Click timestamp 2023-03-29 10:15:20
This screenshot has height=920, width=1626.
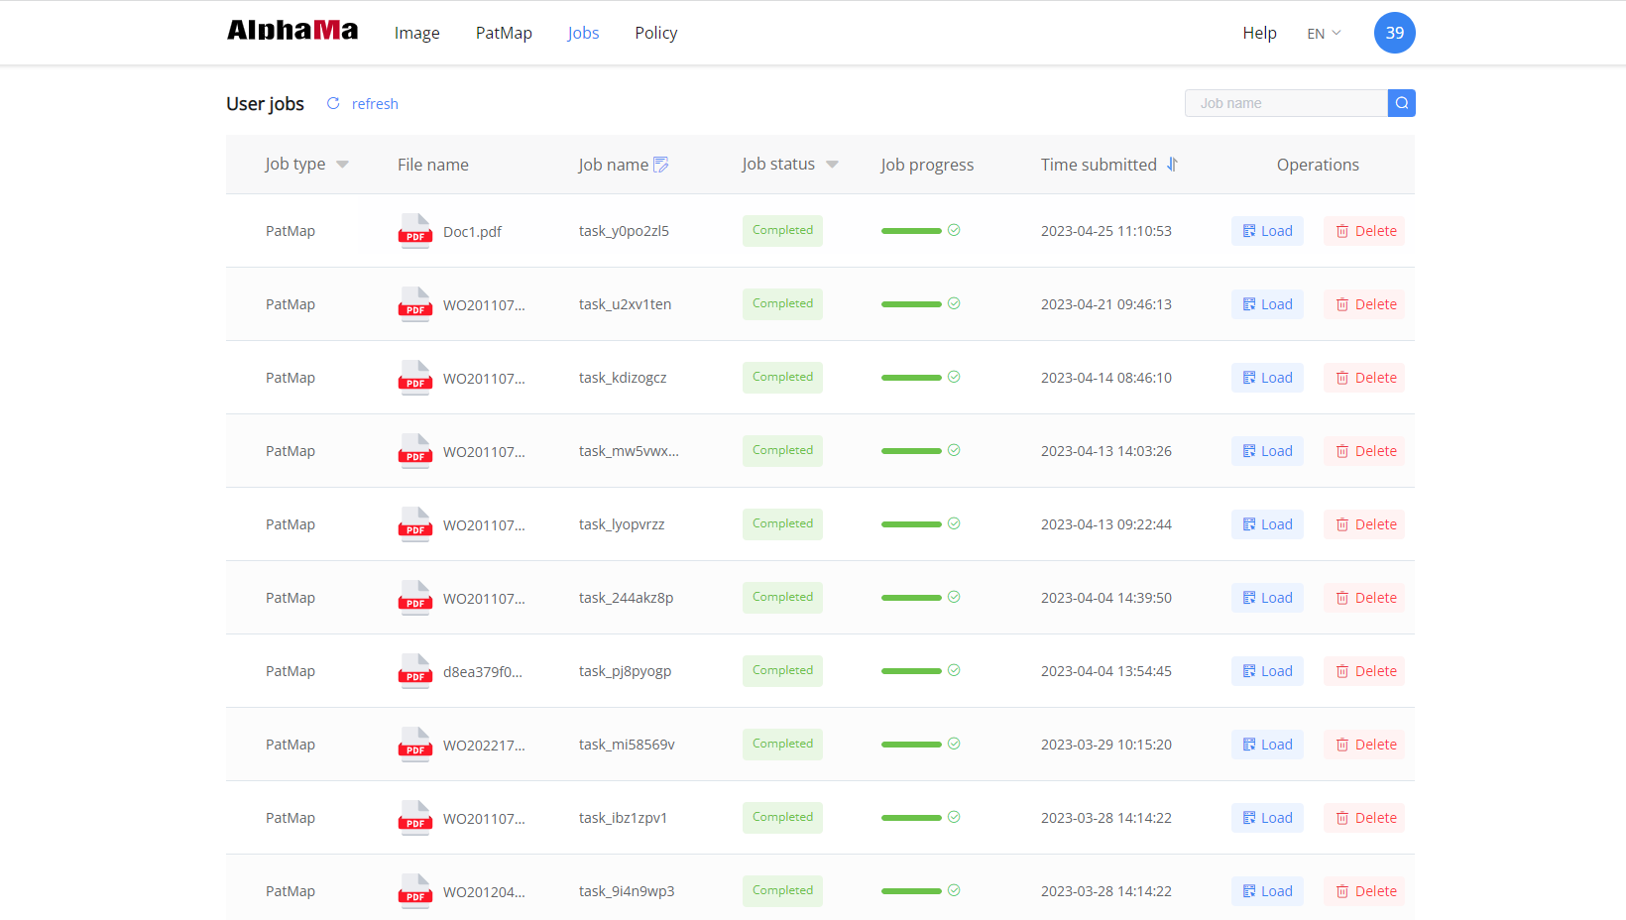click(1106, 745)
